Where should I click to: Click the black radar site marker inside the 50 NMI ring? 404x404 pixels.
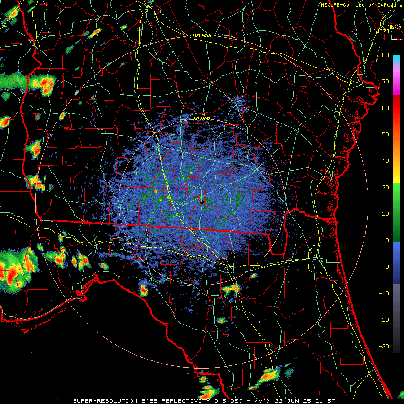click(202, 202)
